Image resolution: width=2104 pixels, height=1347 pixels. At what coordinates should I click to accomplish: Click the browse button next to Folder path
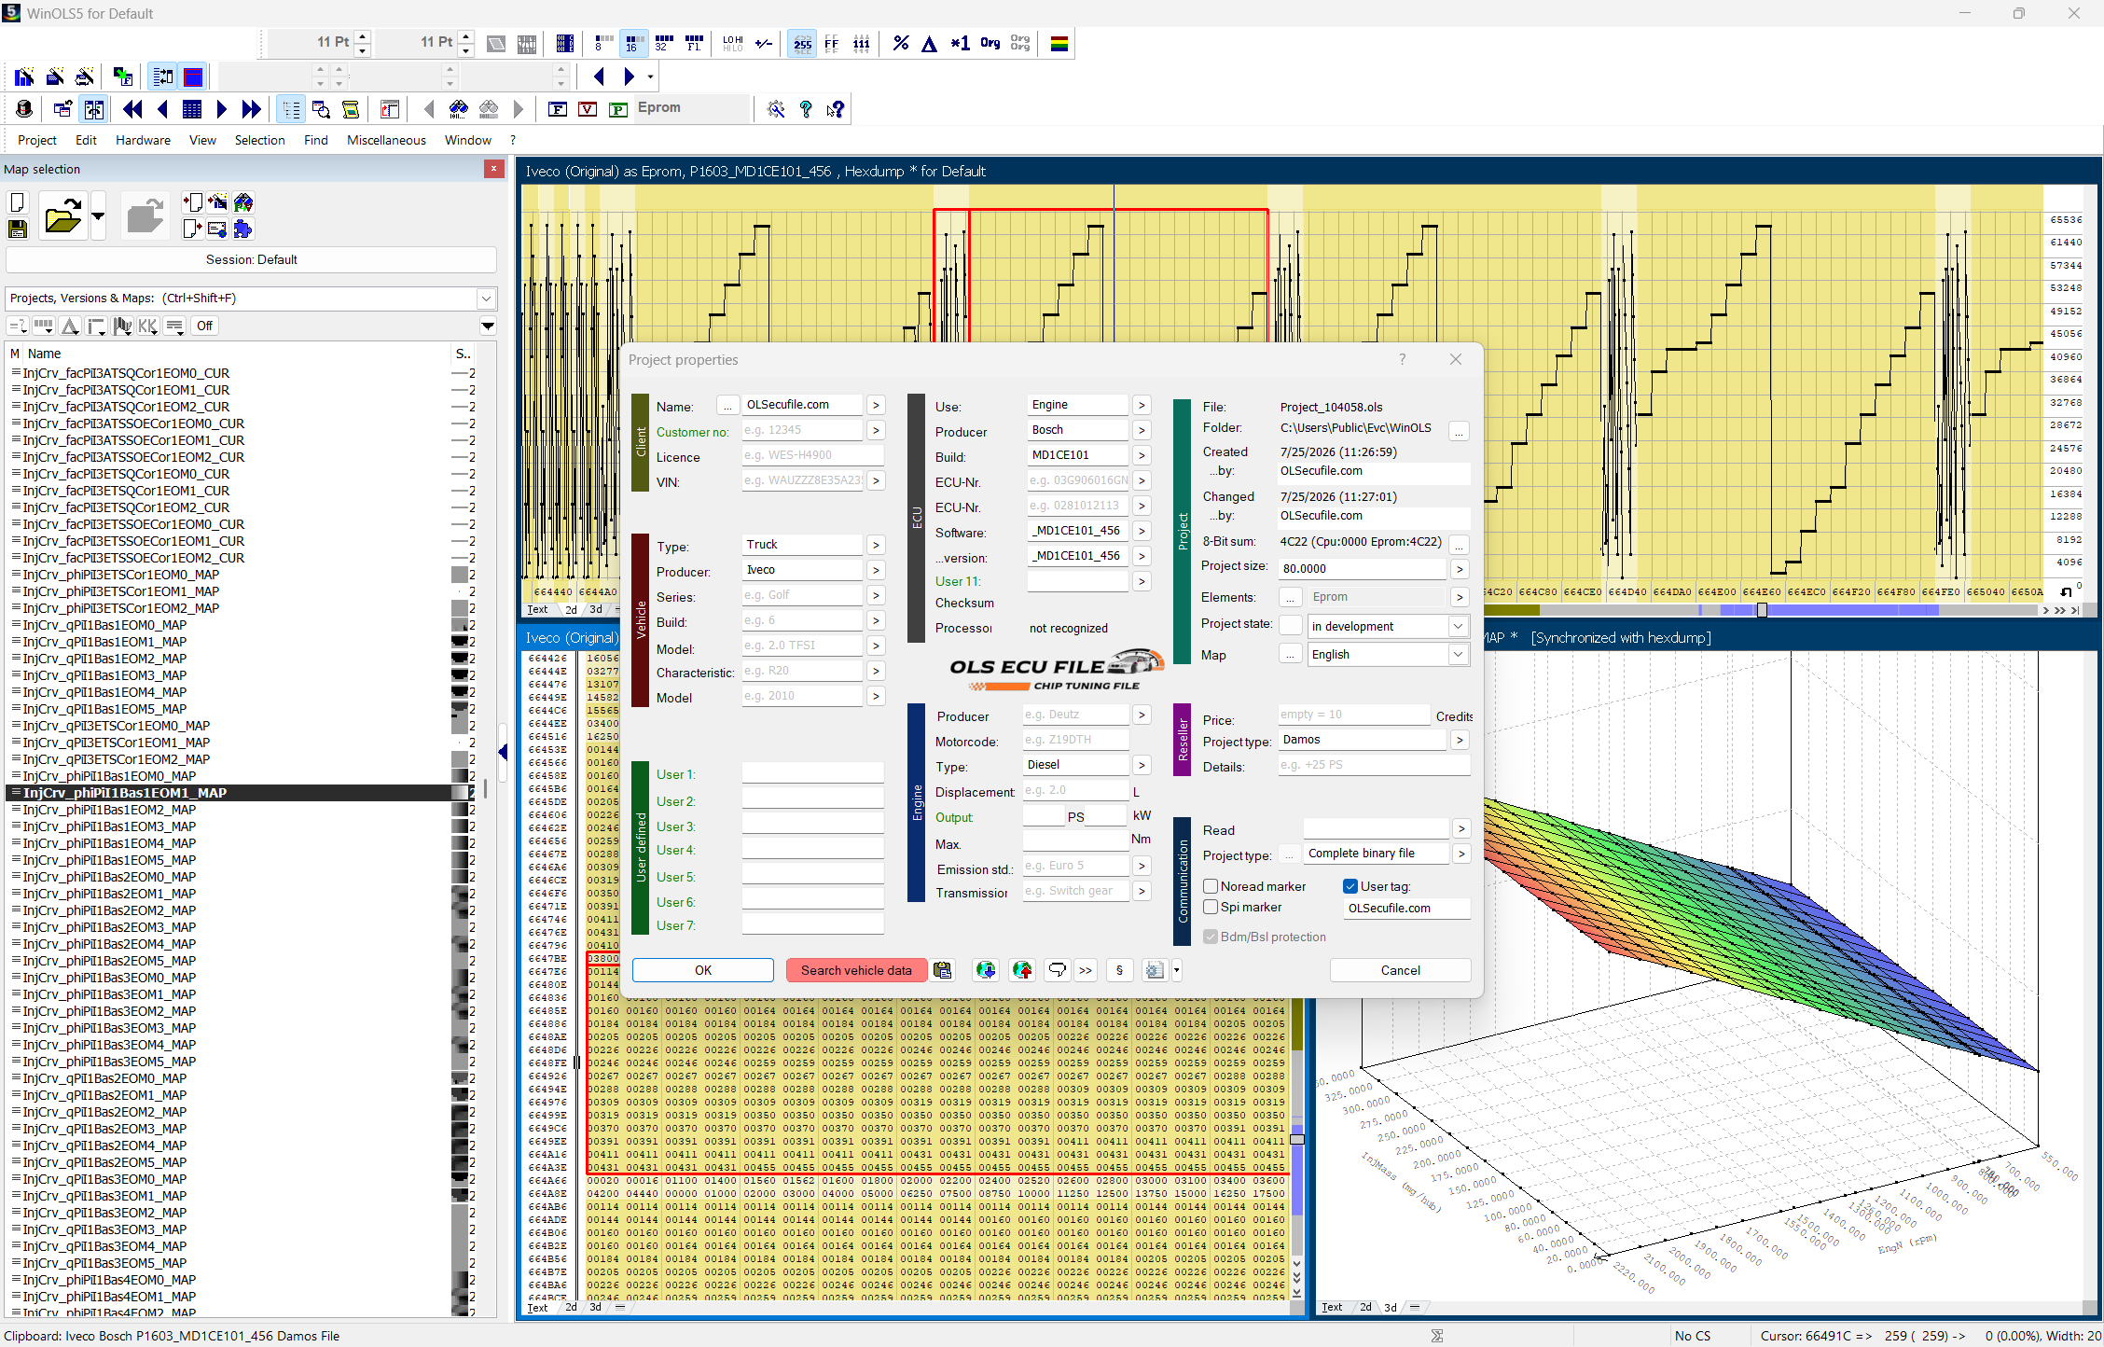click(1459, 430)
